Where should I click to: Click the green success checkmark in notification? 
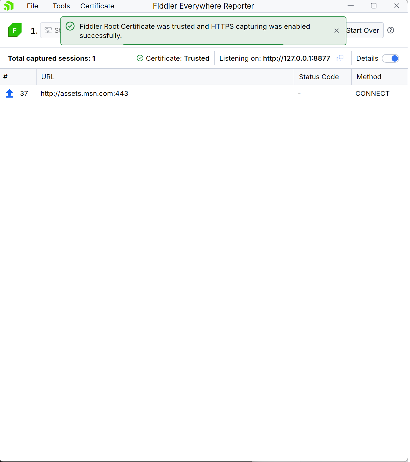(x=70, y=26)
